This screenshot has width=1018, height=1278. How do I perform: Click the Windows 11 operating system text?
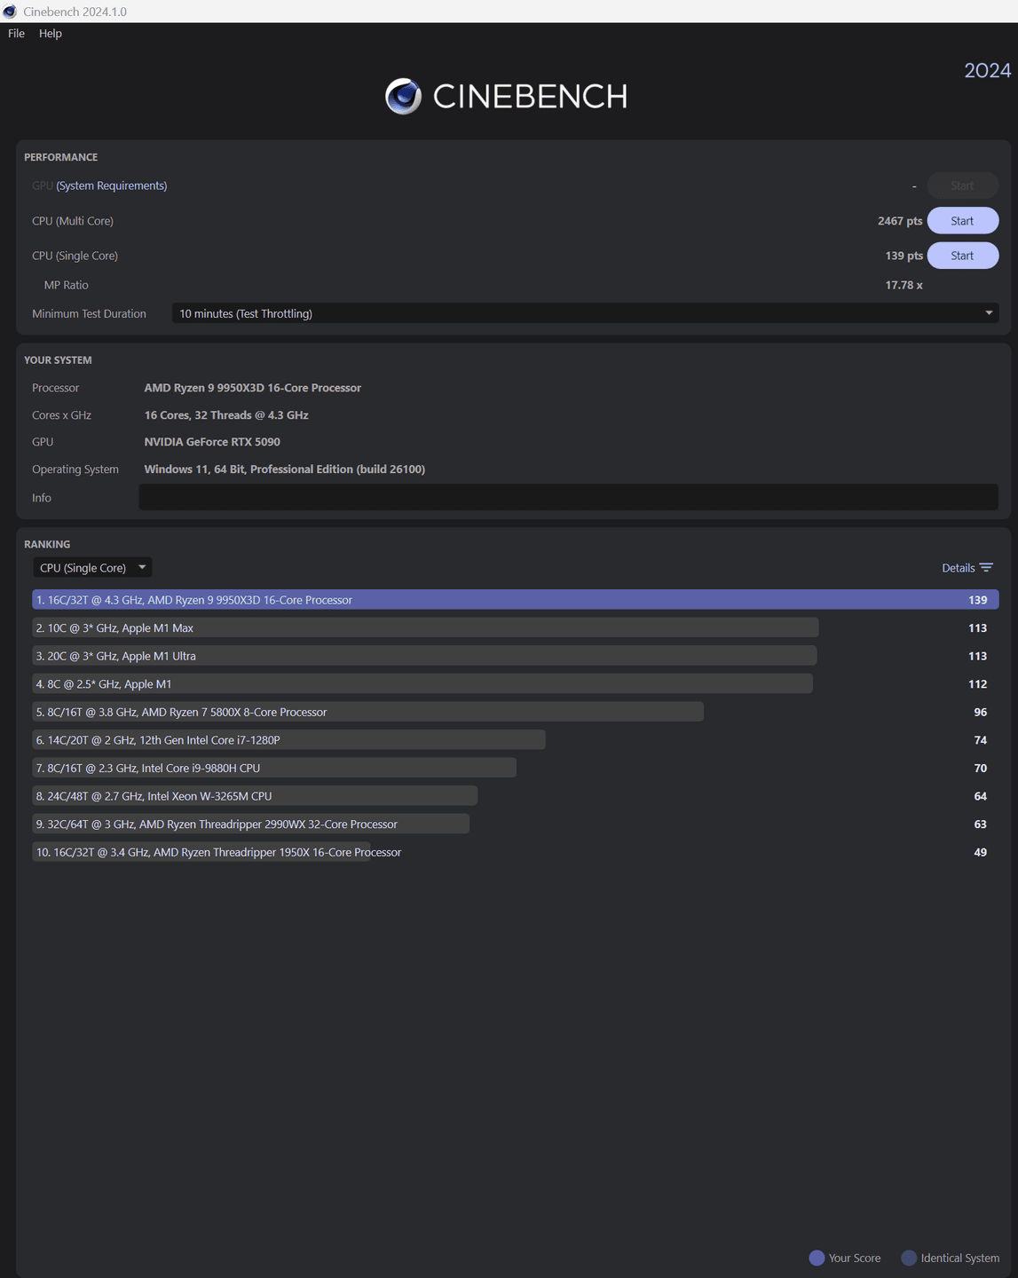pos(285,469)
